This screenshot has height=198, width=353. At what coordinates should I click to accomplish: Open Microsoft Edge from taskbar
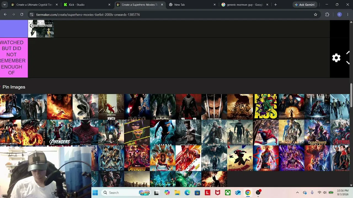(x=187, y=193)
